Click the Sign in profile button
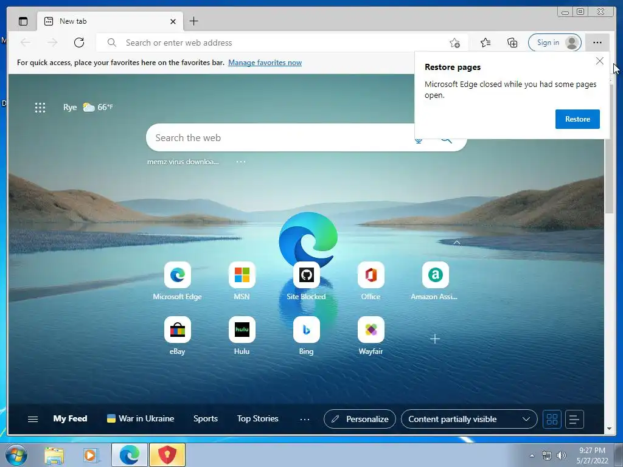The image size is (623, 467). (555, 43)
